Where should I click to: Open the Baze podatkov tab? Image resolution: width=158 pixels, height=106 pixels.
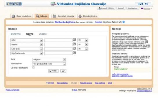pyautogui.click(x=21, y=16)
